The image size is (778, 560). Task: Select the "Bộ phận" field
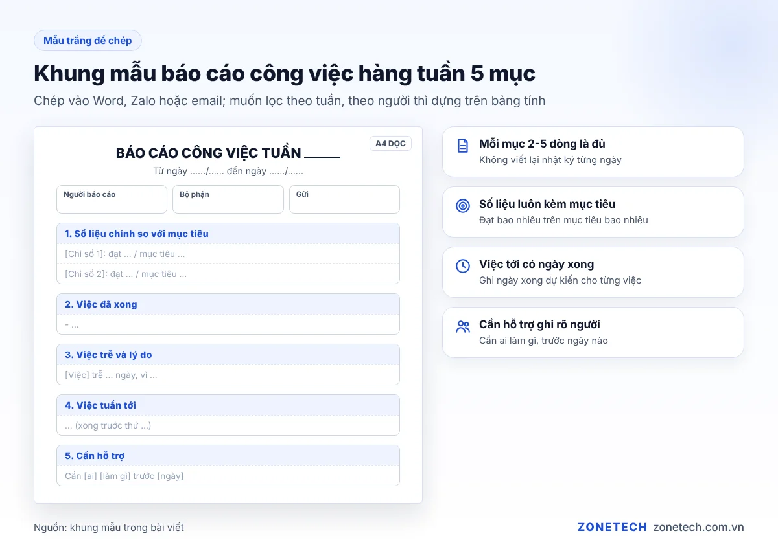(x=228, y=199)
